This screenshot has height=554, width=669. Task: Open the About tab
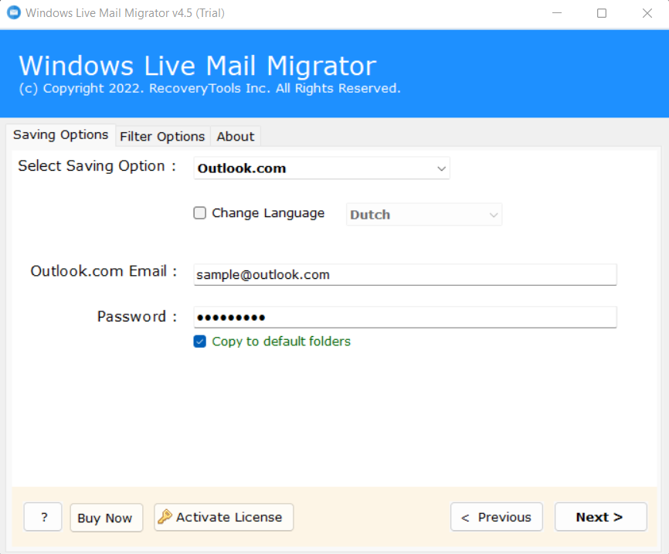[235, 137]
